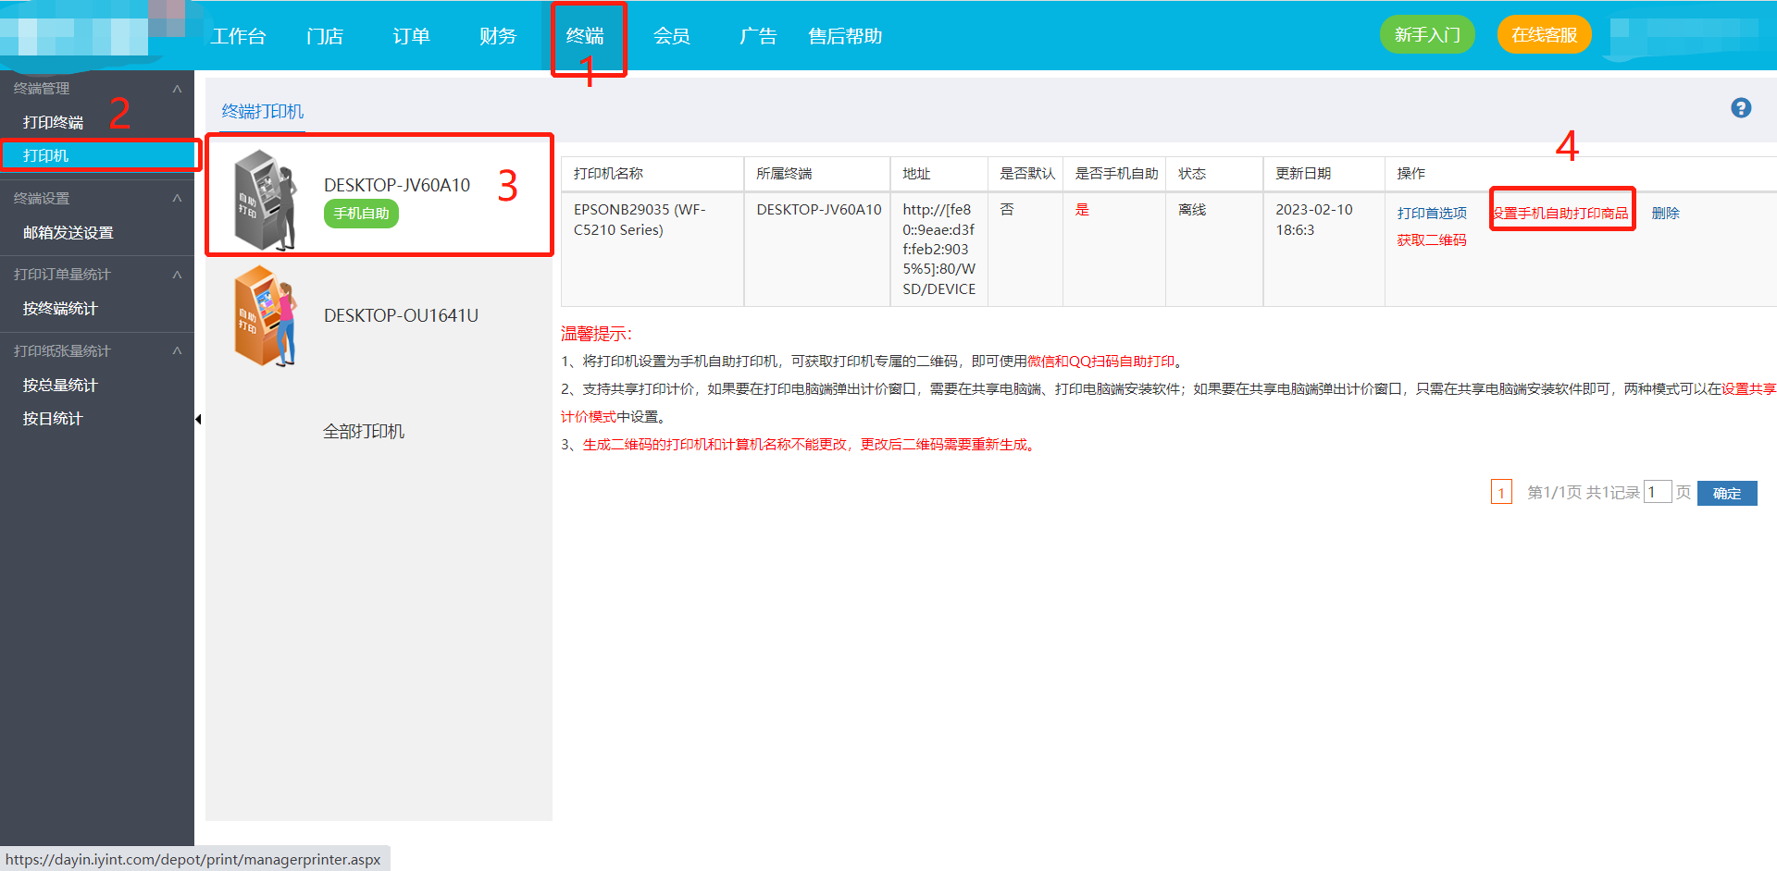Open the 工作台 menu
Screen dimensions: 1777x871
click(238, 36)
